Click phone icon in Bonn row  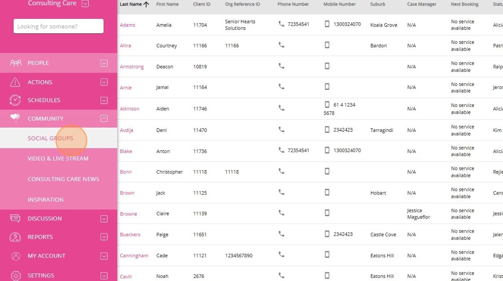click(281, 171)
